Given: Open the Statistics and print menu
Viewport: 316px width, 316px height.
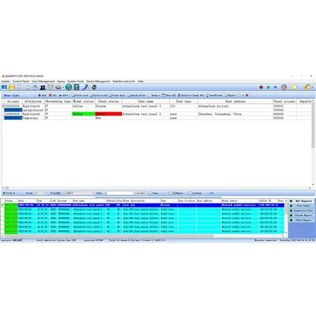Looking at the screenshot, I should click(124, 81).
